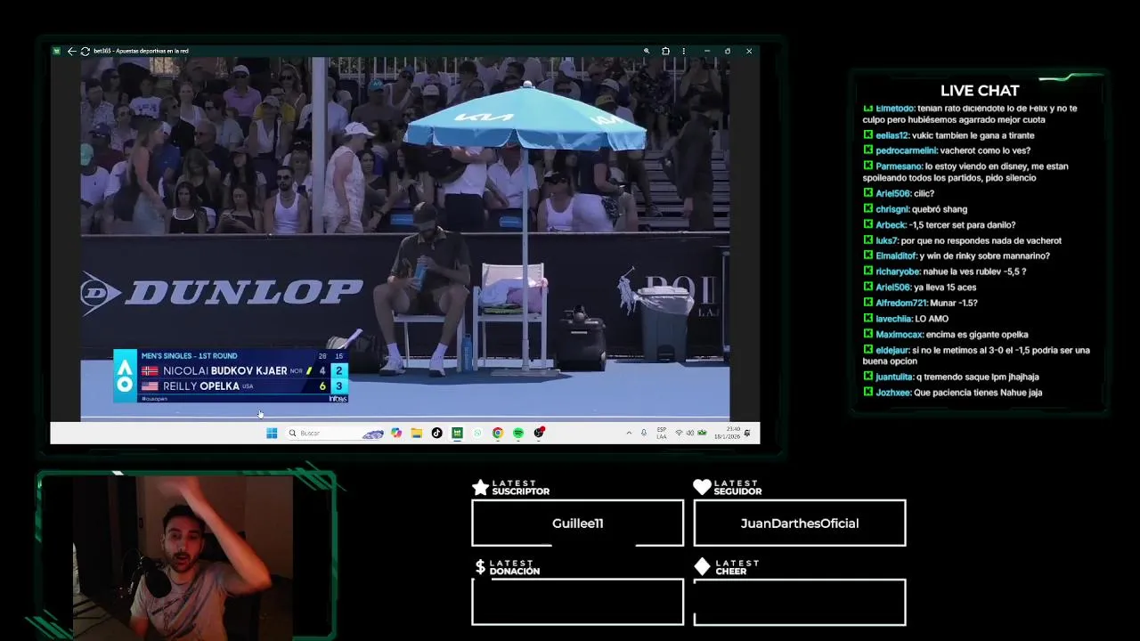Image resolution: width=1140 pixels, height=641 pixels.
Task: Maximize the bet365 window
Action: (728, 51)
